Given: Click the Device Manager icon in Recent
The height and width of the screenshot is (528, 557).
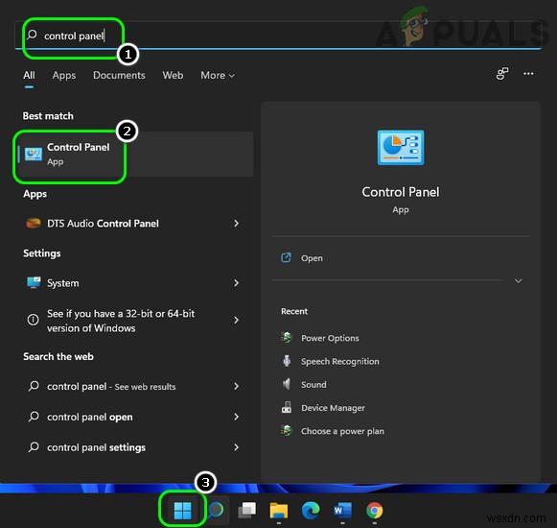Looking at the screenshot, I should 287,407.
